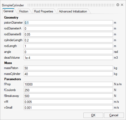Select the General tab
The width and height of the screenshot is (126, 120).
point(8,11)
